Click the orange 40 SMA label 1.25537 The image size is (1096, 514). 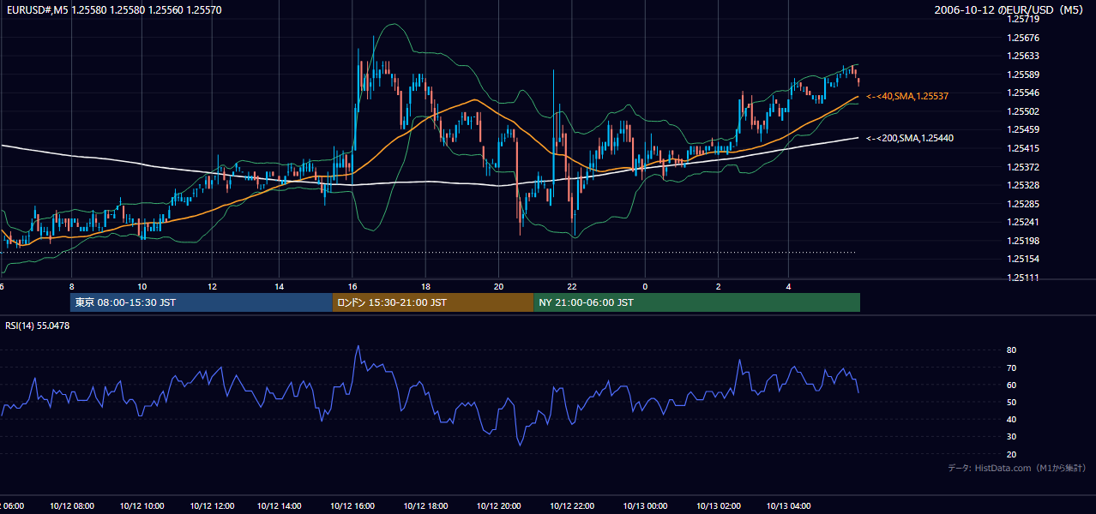907,97
